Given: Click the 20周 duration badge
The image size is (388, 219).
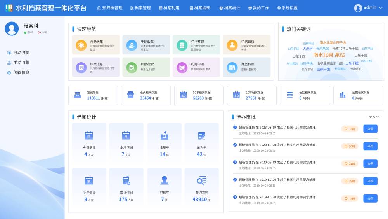Looking at the screenshot, I should coord(350,146).
